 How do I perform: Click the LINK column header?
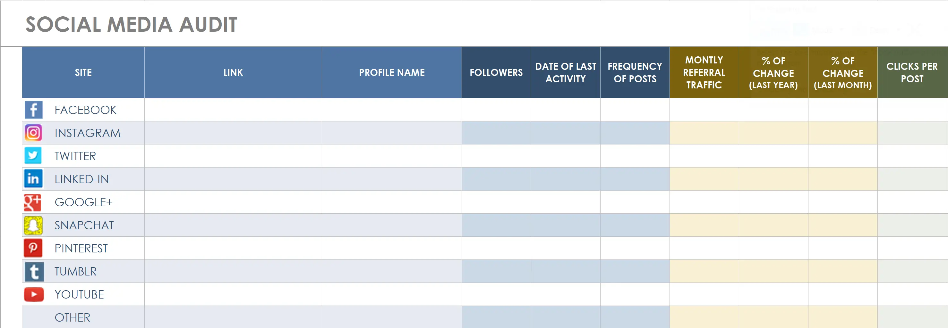pos(233,72)
